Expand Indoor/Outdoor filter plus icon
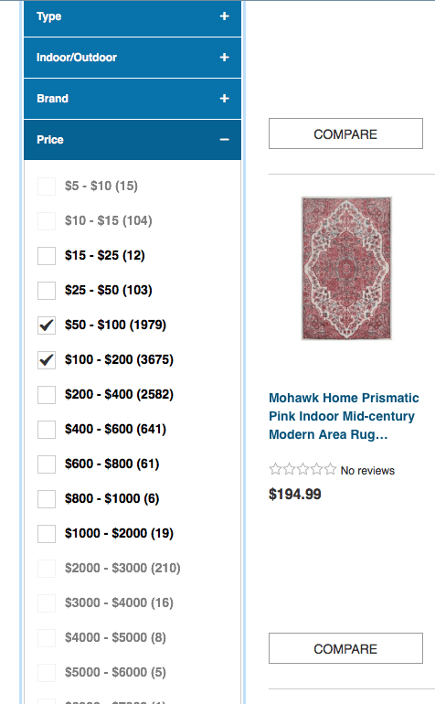This screenshot has height=704, width=435. 225,58
